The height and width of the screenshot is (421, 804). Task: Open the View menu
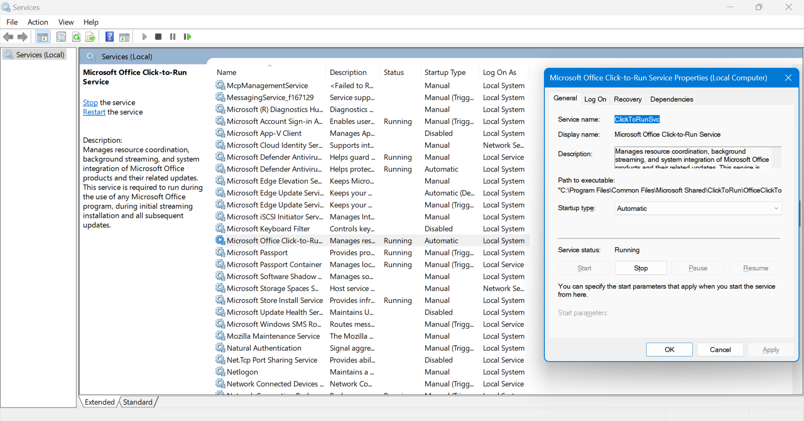(66, 22)
